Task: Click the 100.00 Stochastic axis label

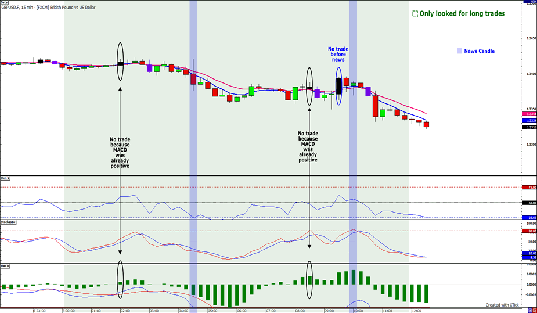Action: click(531, 223)
